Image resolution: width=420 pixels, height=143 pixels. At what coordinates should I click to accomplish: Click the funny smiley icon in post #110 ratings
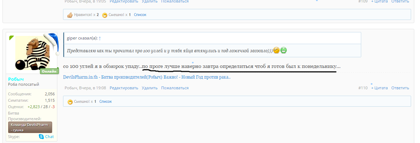click(x=70, y=101)
